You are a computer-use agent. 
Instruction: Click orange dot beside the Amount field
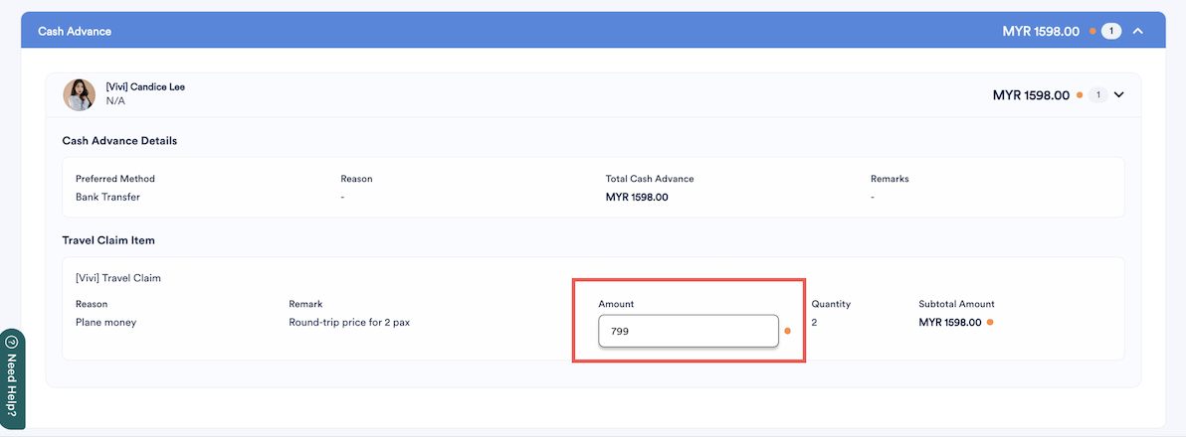click(787, 332)
